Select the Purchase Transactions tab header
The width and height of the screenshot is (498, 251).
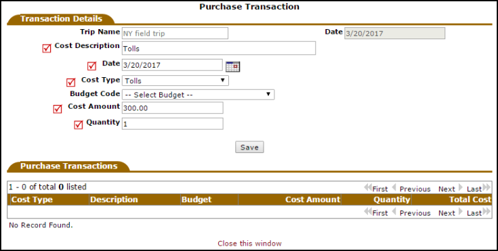point(68,166)
